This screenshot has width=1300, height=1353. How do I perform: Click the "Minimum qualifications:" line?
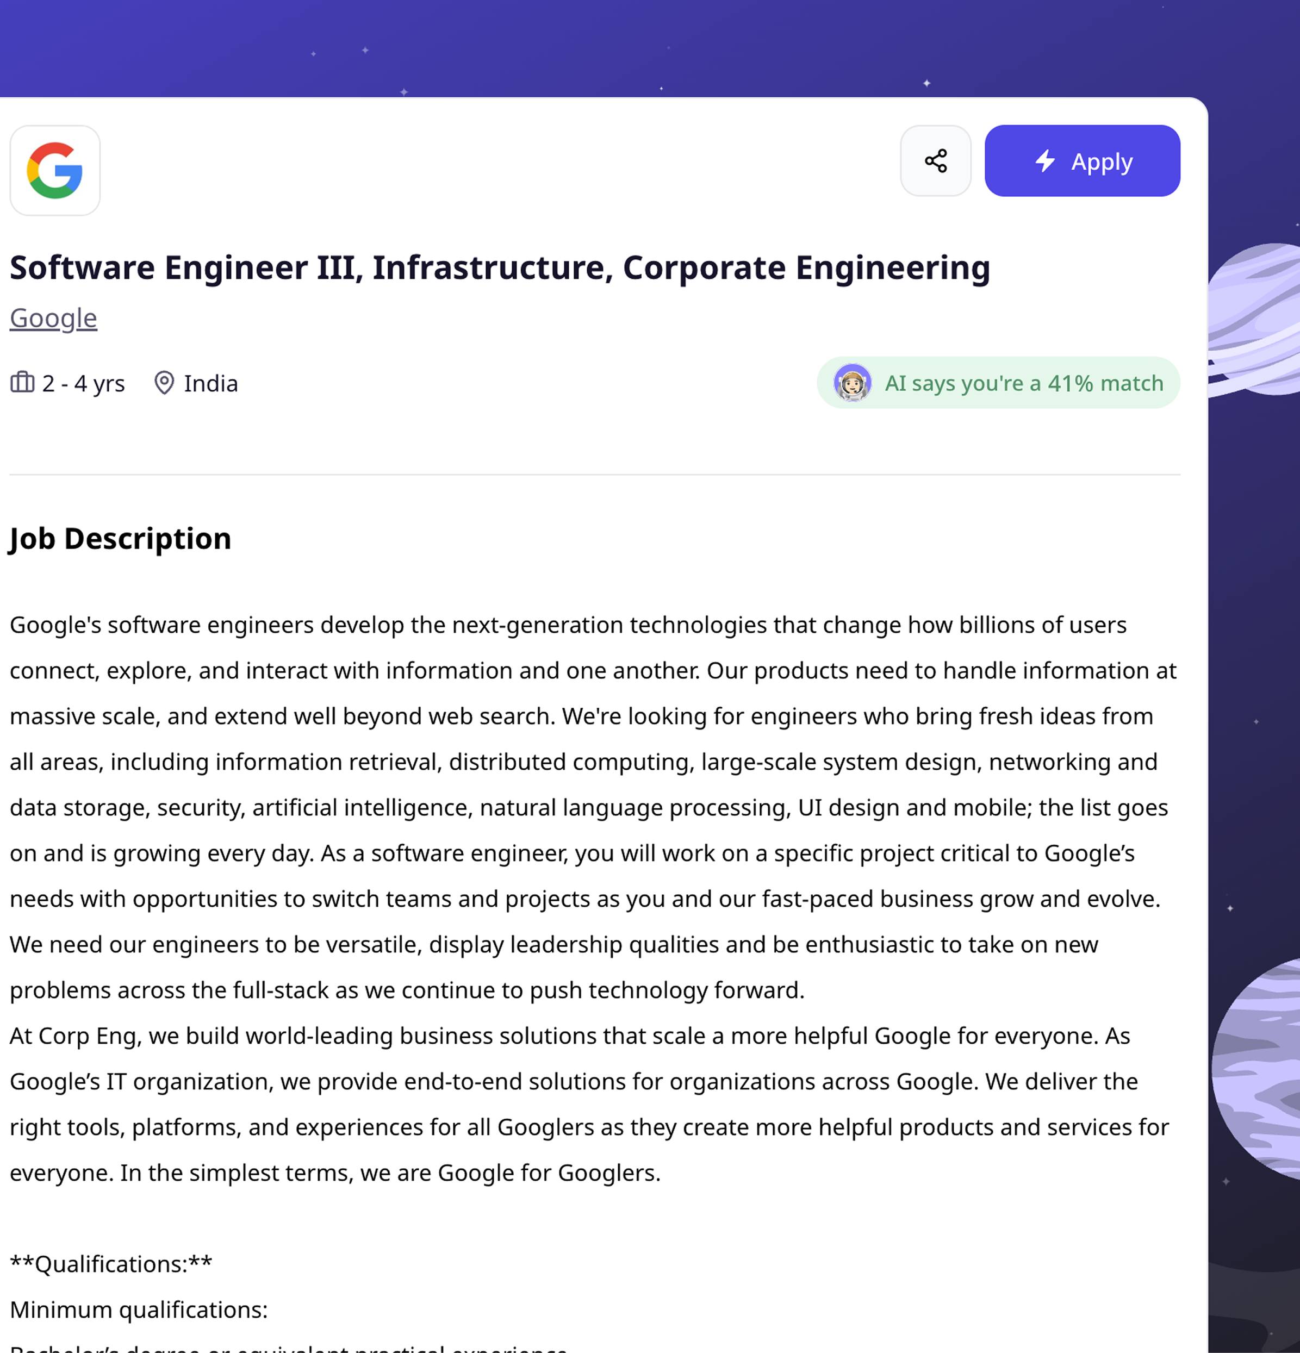[139, 1310]
